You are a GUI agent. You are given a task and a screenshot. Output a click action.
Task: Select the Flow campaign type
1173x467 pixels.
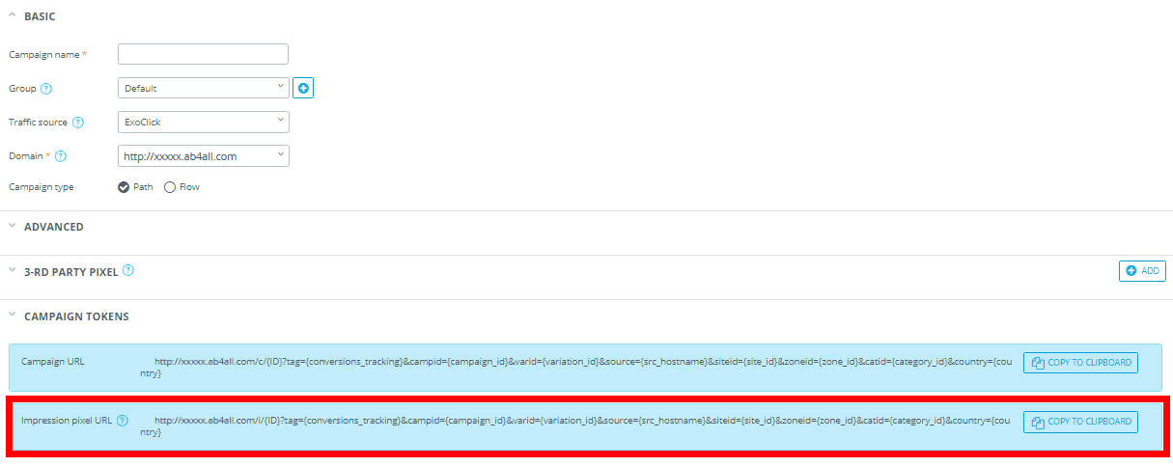pyautogui.click(x=182, y=187)
